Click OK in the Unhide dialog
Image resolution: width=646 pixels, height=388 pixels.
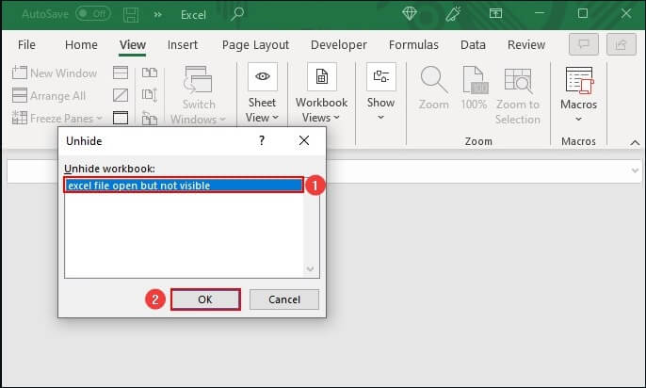click(x=205, y=299)
